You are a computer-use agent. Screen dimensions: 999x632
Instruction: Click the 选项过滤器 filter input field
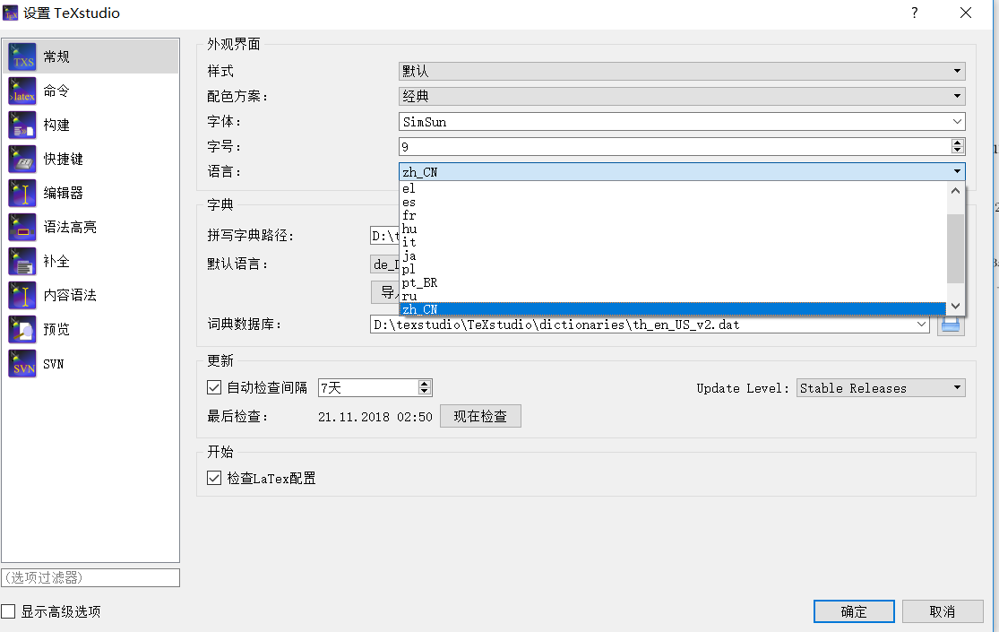90,578
